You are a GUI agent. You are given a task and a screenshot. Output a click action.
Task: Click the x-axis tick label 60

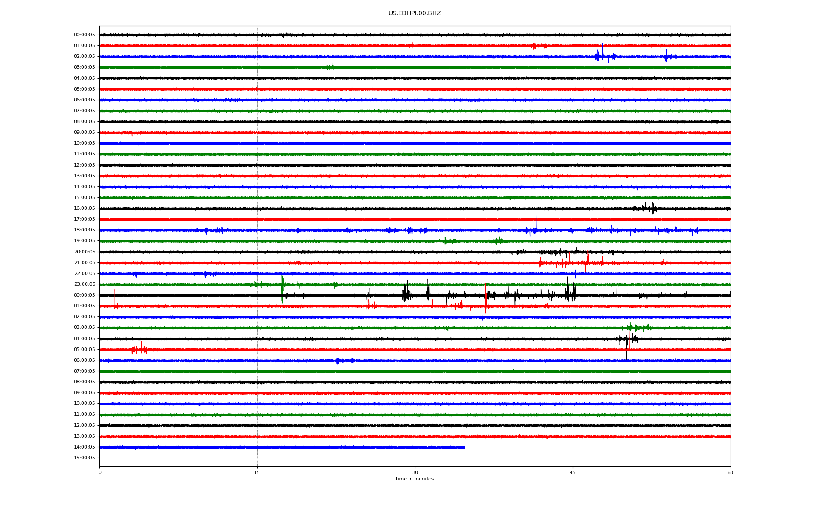click(730, 472)
